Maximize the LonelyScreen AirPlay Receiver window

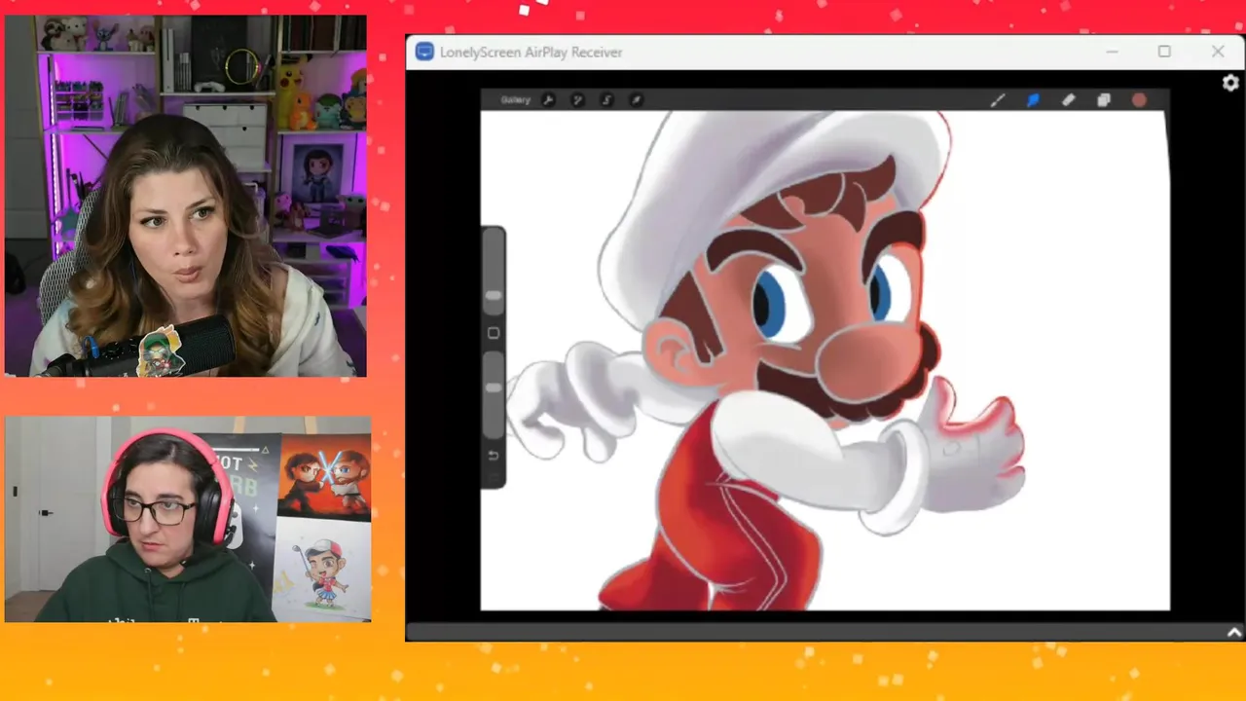[x=1164, y=52]
